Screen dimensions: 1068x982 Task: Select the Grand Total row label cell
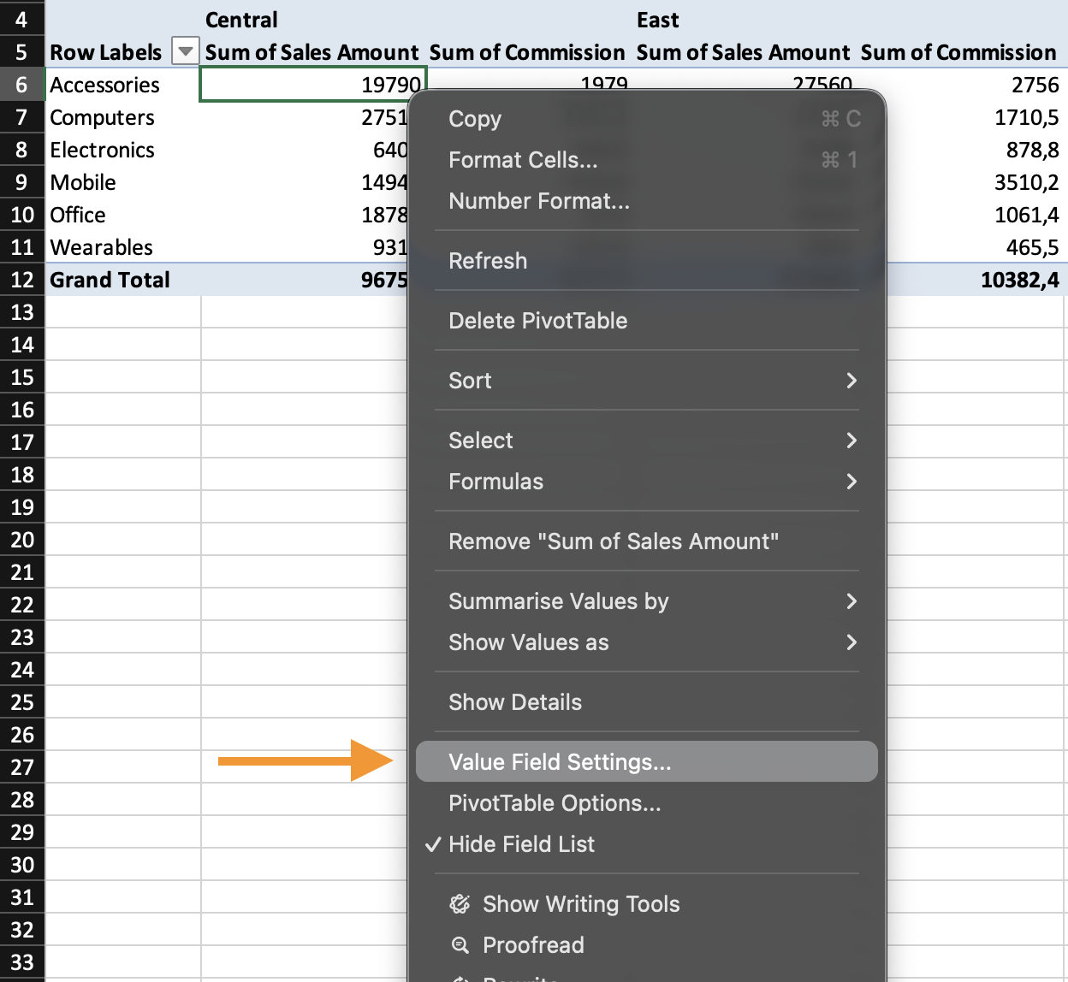(110, 280)
